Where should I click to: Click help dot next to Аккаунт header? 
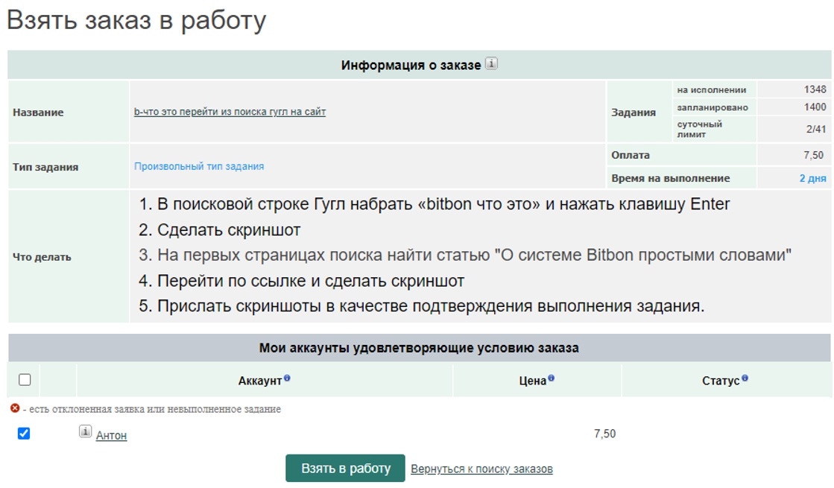(287, 378)
